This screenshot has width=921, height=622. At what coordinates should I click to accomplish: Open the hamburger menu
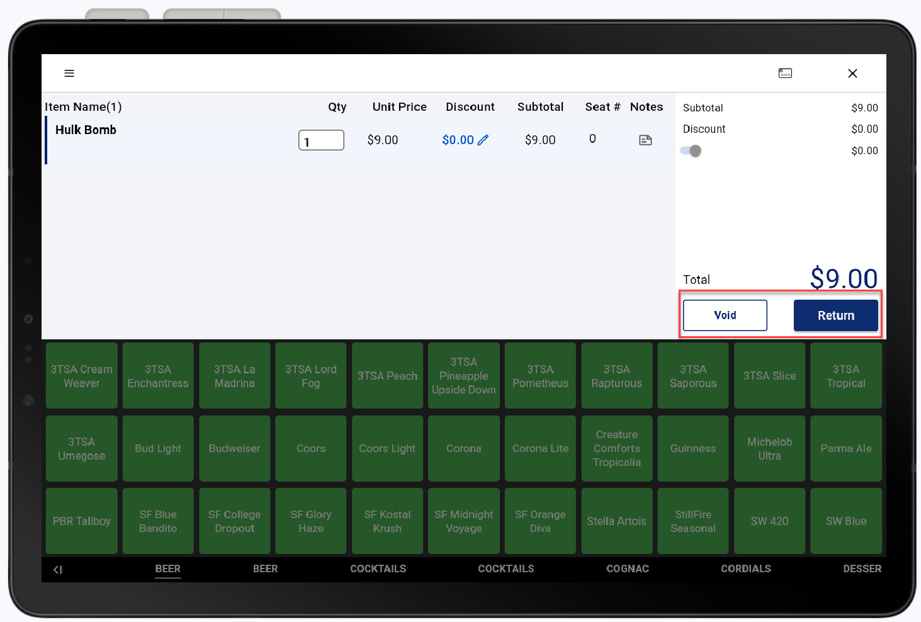click(x=69, y=73)
